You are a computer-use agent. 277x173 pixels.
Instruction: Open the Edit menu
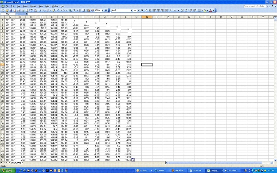12,6
